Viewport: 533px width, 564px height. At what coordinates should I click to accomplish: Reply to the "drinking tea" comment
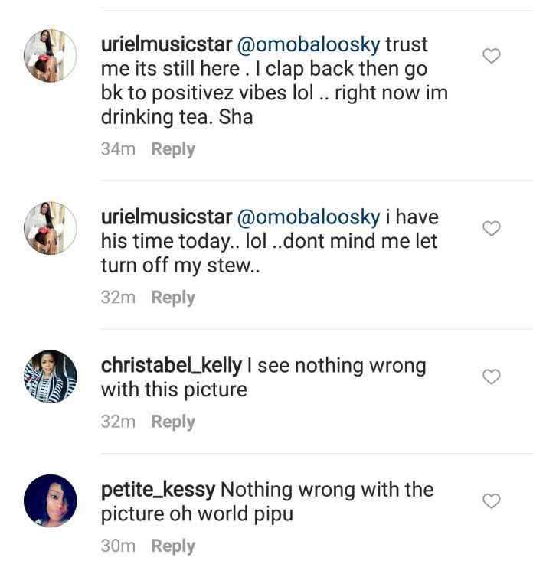click(x=173, y=149)
